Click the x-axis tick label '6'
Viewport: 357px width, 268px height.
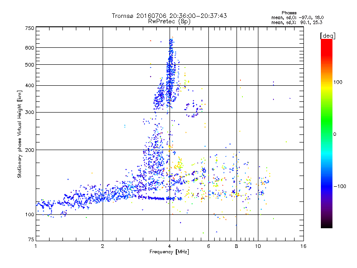[x=208, y=246]
